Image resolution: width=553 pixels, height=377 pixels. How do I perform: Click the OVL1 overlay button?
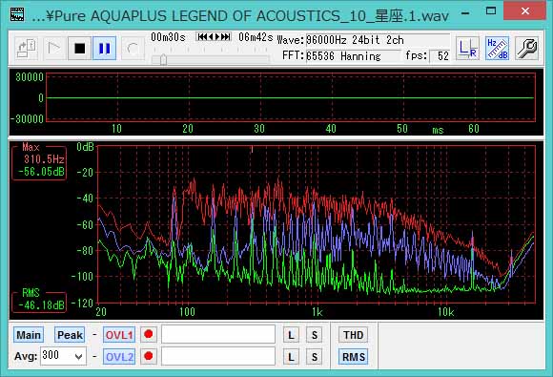tap(119, 335)
